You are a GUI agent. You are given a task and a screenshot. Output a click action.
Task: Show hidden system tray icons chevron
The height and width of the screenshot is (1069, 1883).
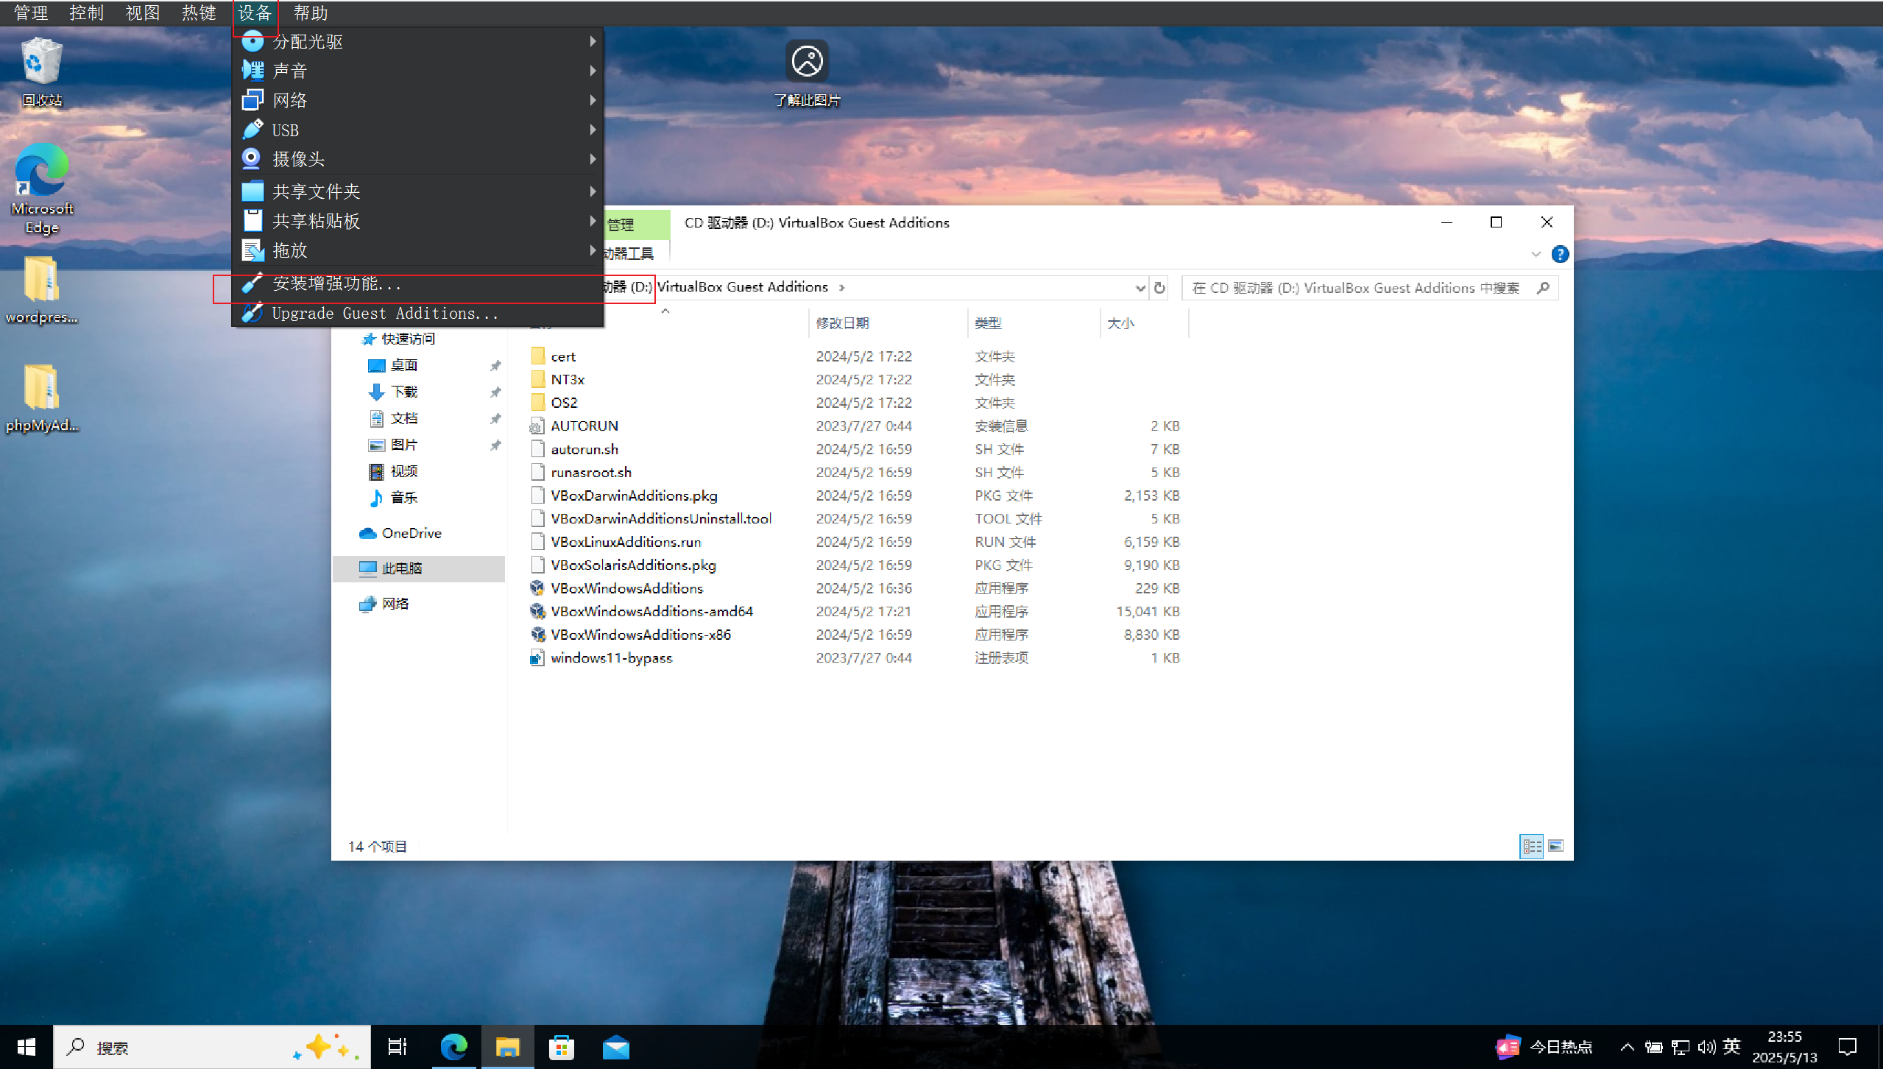click(x=1627, y=1047)
